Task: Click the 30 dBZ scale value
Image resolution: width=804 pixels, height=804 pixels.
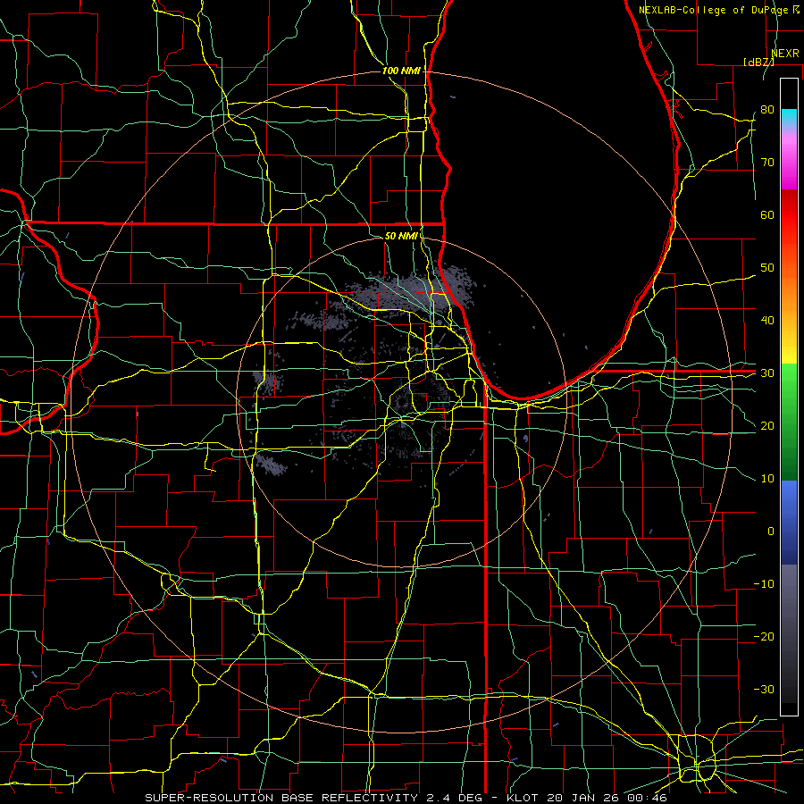Action: point(767,373)
